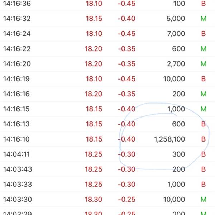Tap the 5,000 volume at 14:16:32
This screenshot has height=215, width=215.
(176, 19)
